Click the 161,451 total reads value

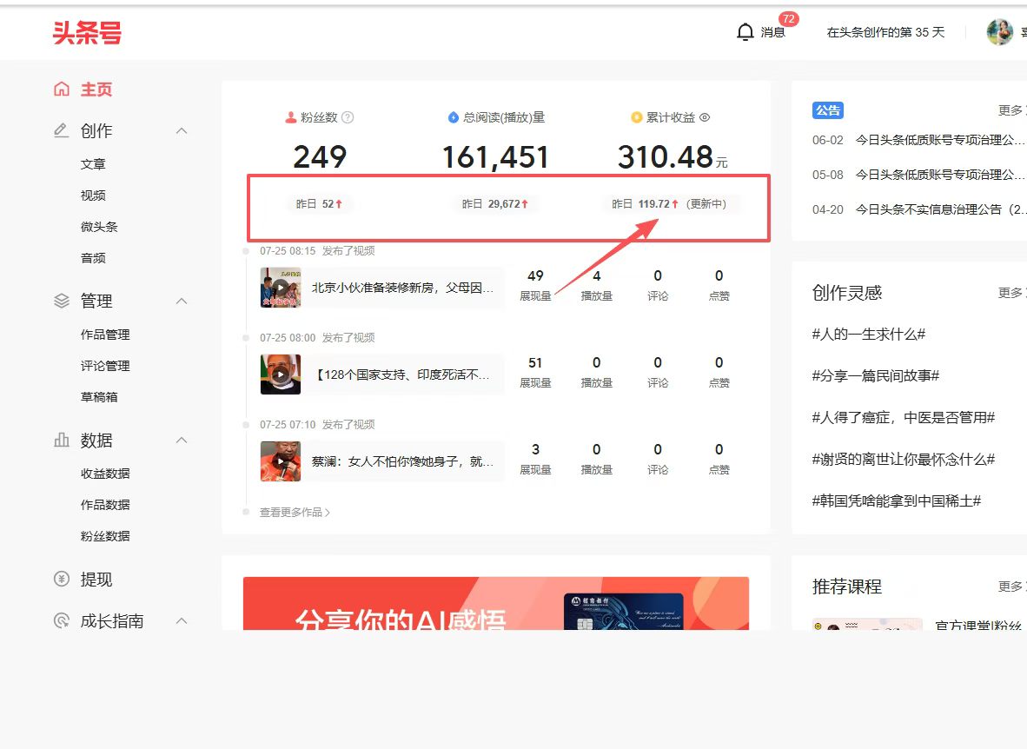[495, 157]
